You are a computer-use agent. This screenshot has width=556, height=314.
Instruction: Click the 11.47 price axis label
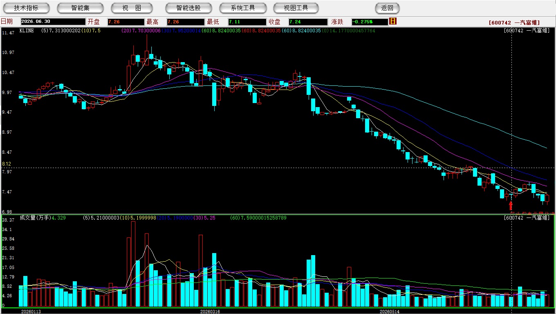[x=8, y=33]
